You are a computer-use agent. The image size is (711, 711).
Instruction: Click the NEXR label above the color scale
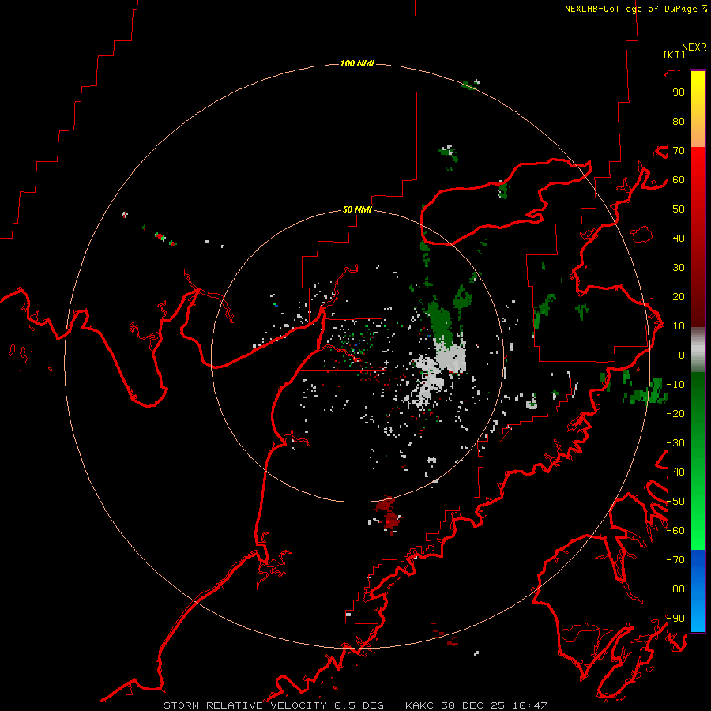[x=694, y=47]
